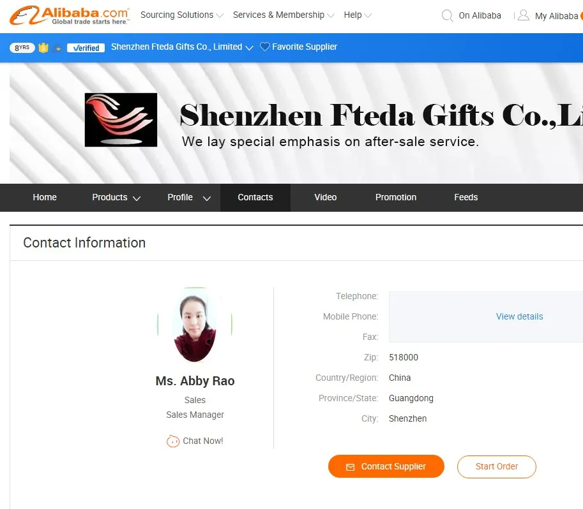
Task: Click the search magnifier icon
Action: 447,15
